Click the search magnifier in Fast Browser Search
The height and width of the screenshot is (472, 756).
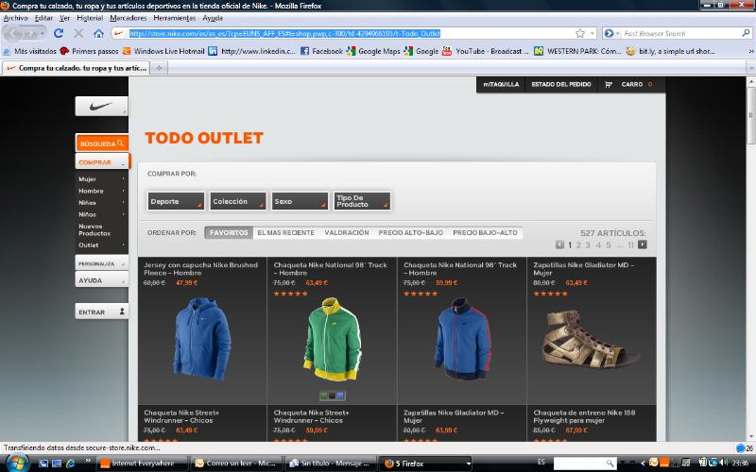pyautogui.click(x=746, y=33)
